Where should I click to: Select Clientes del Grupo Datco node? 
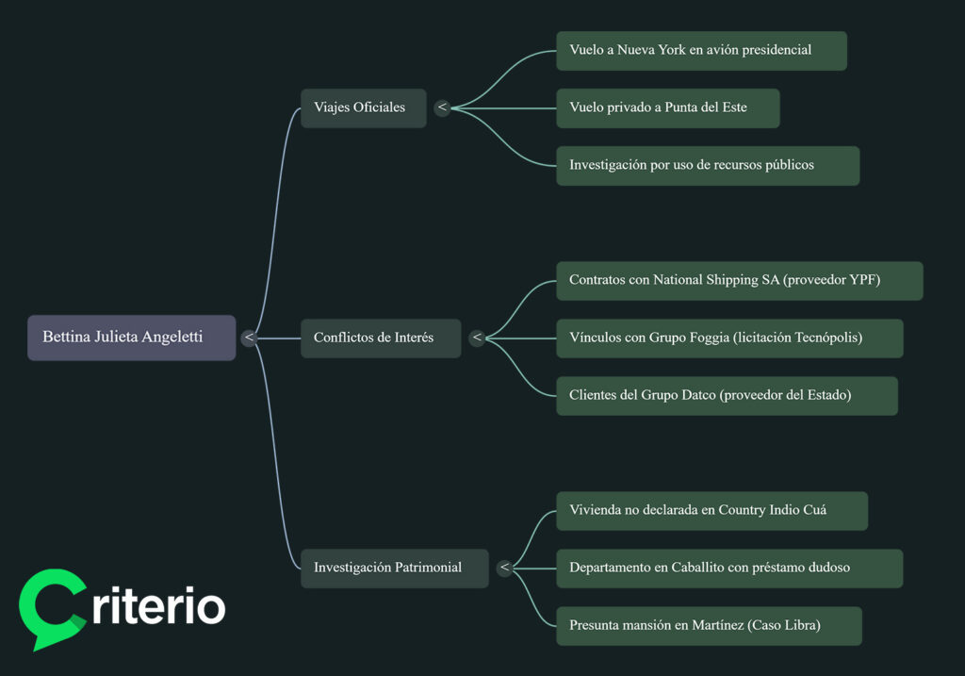[x=728, y=395]
